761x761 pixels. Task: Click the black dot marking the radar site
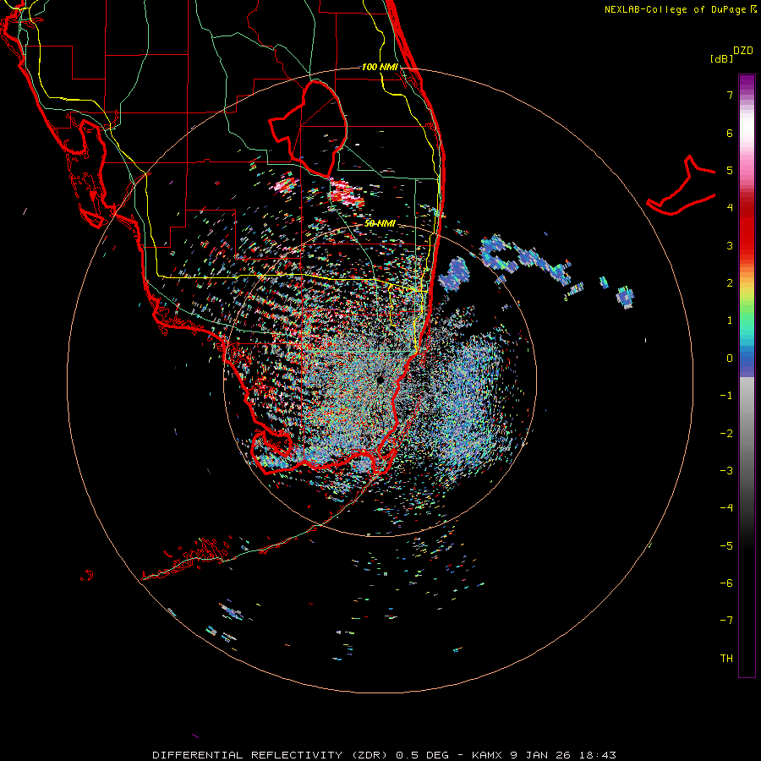click(380, 380)
